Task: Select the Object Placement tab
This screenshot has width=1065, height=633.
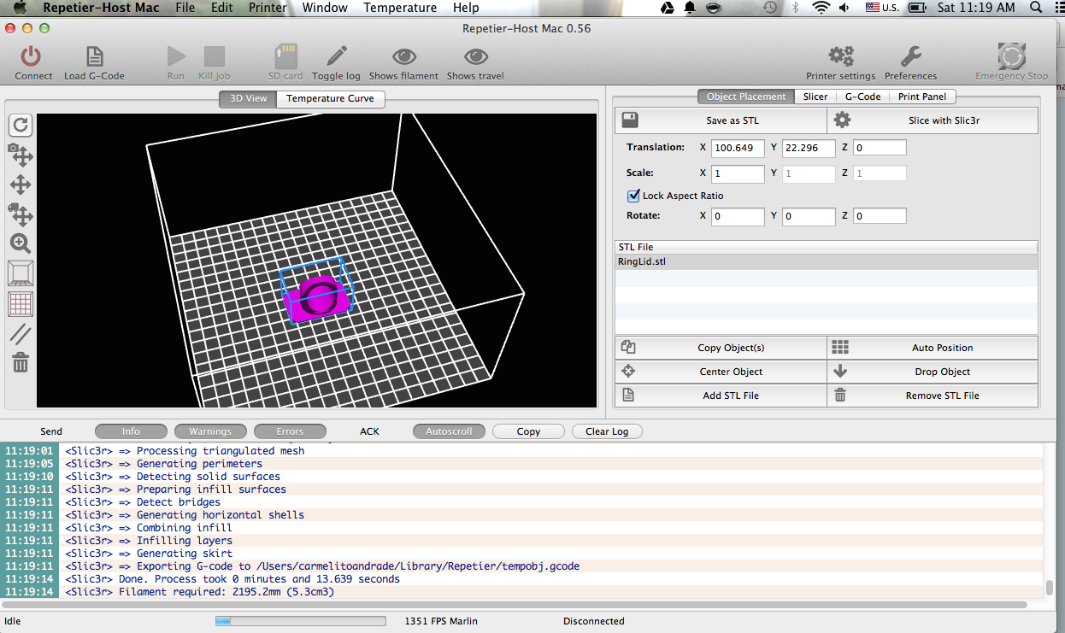Action: pyautogui.click(x=745, y=97)
